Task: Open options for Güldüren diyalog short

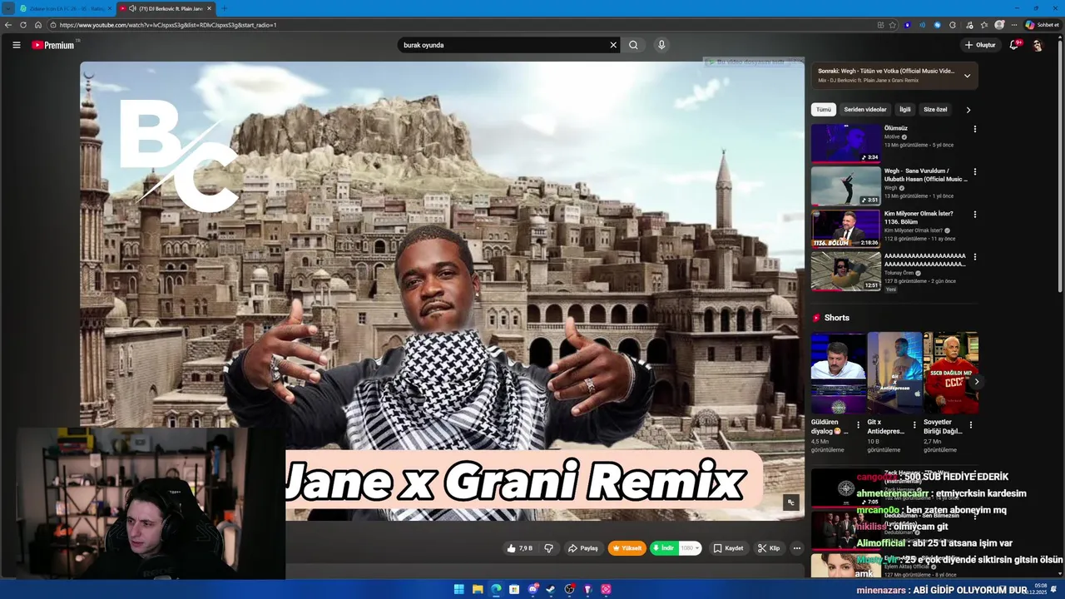Action: [859, 425]
